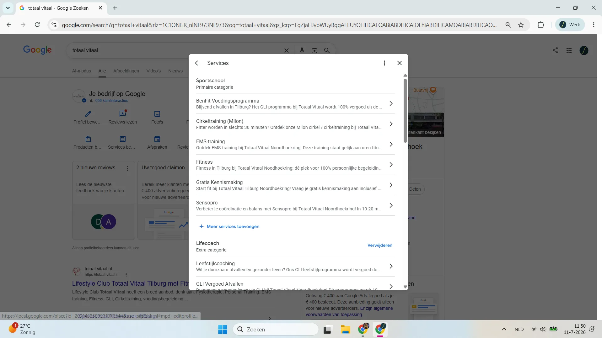Image resolution: width=602 pixels, height=338 pixels.
Task: Open EMS-training service details
Action: [295, 144]
